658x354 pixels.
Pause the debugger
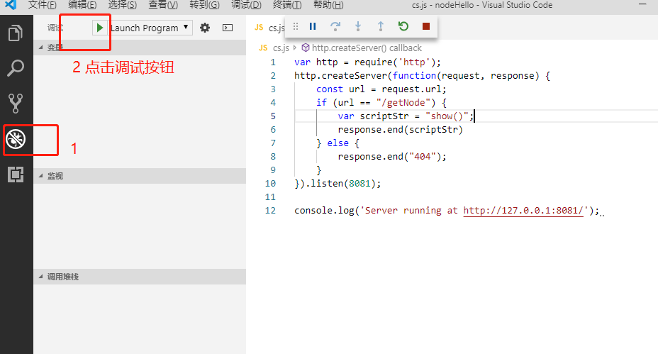[313, 26]
